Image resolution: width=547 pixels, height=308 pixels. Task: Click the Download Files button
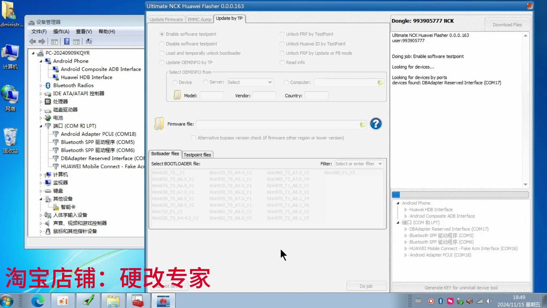(x=507, y=25)
